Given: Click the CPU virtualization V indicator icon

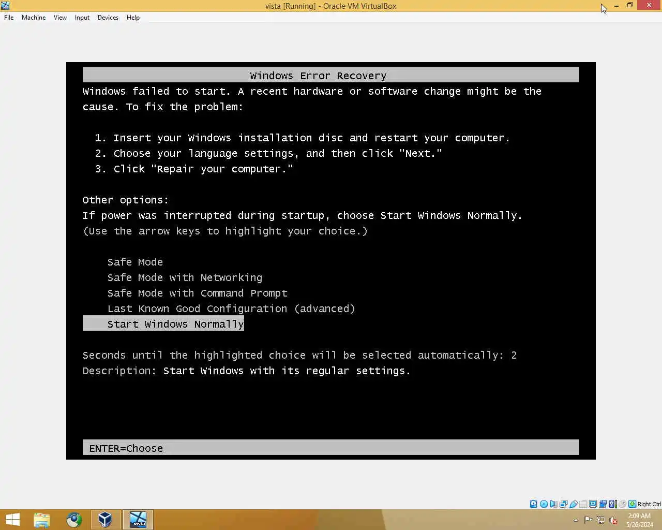Looking at the screenshot, I should tap(613, 504).
